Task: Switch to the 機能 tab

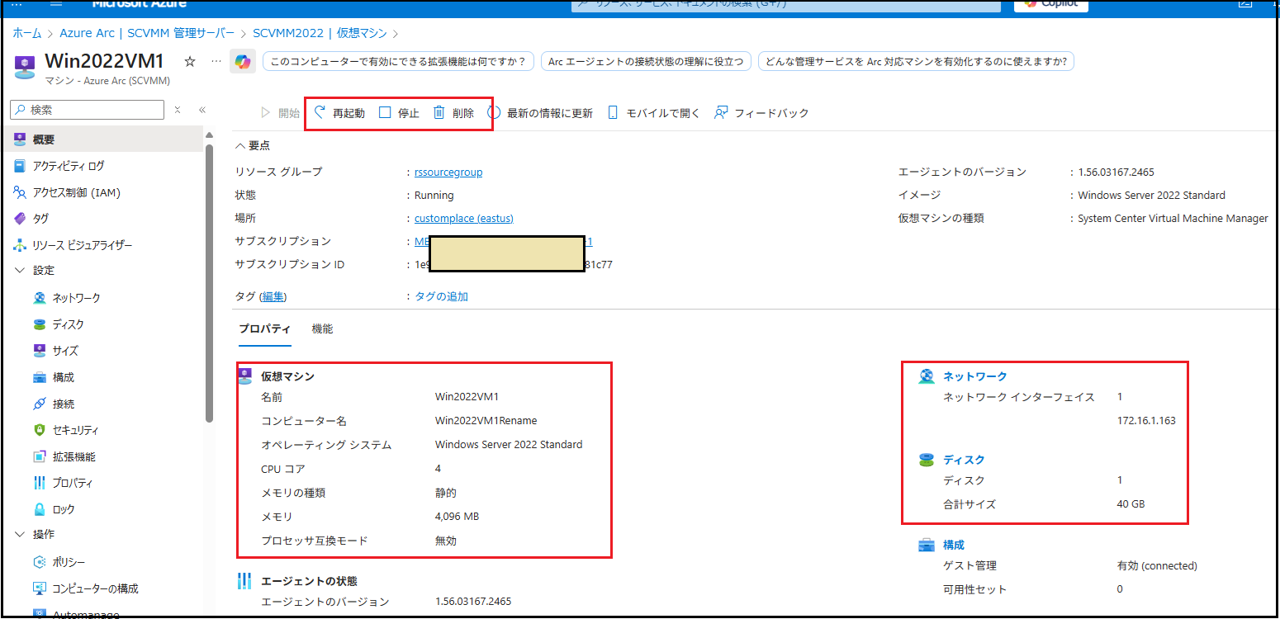Action: point(322,328)
